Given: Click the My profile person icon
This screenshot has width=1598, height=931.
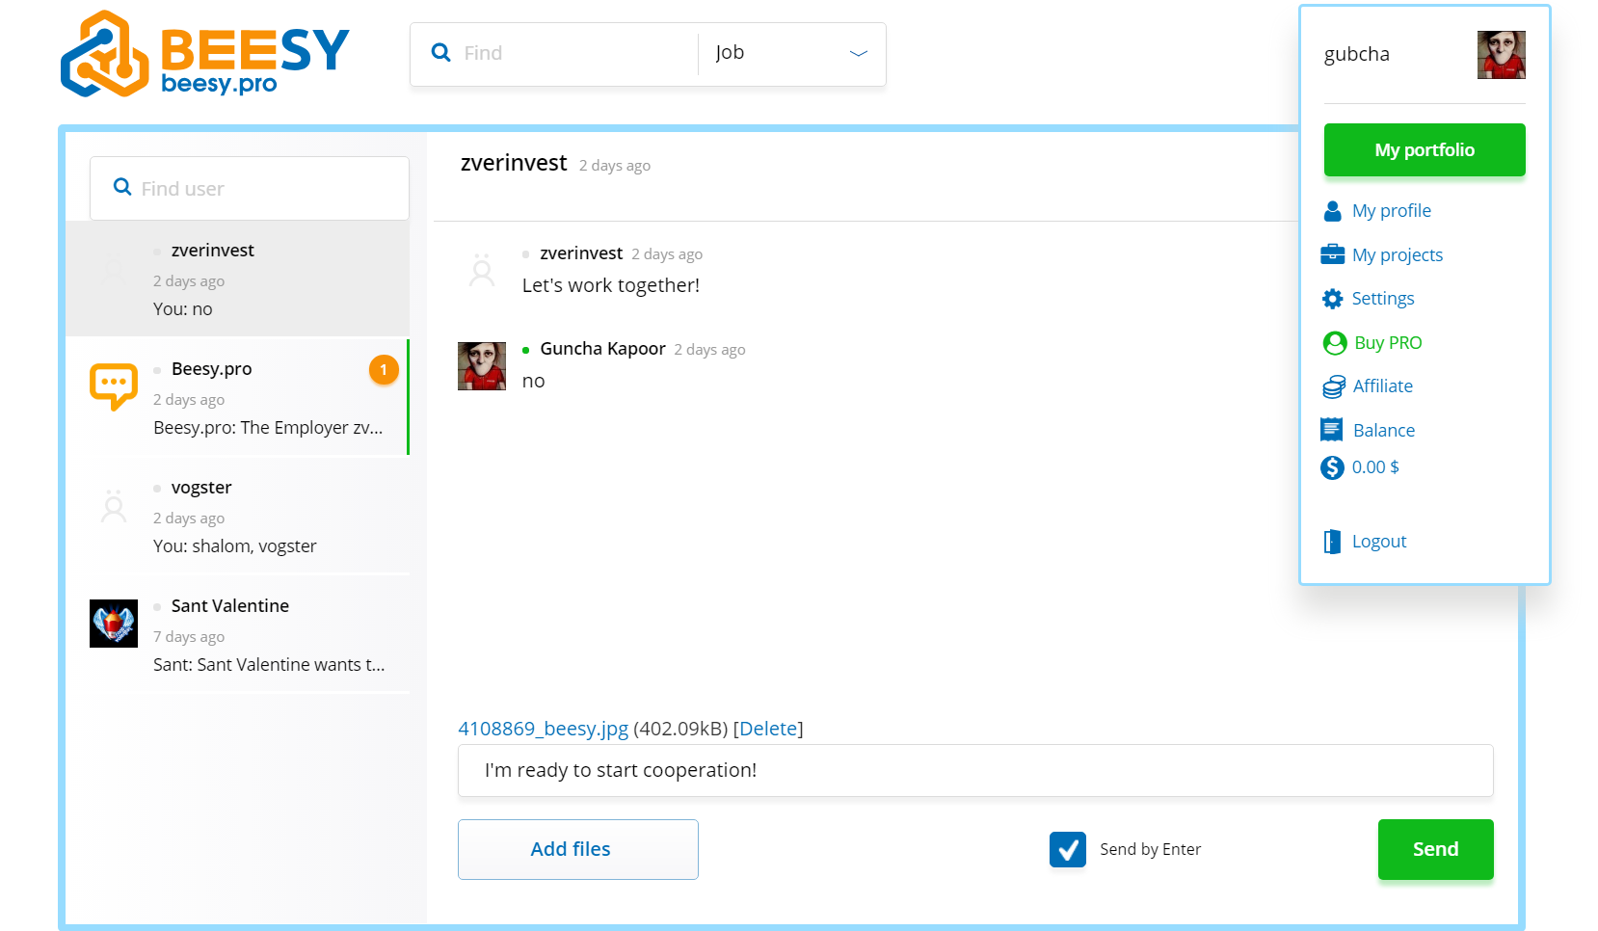Looking at the screenshot, I should point(1333,211).
